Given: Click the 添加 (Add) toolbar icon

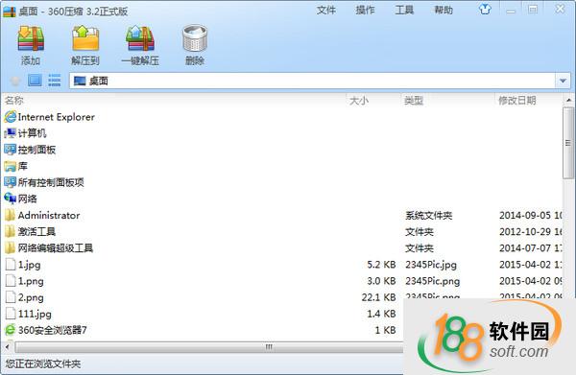Looking at the screenshot, I should click(31, 38).
